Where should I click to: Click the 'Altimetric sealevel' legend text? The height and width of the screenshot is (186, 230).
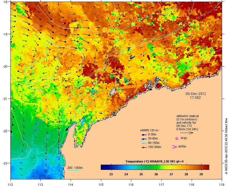coord(188,116)
